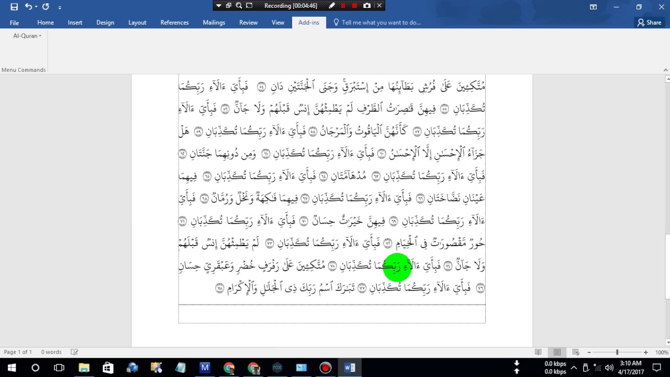Screen dimensions: 670x377
Task: Close the recording toolbar
Action: (x=379, y=6)
